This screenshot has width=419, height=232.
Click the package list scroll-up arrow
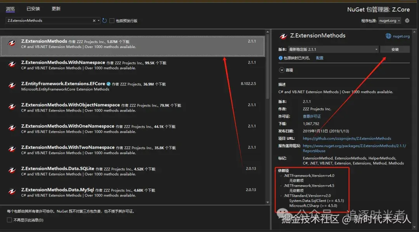(268, 32)
